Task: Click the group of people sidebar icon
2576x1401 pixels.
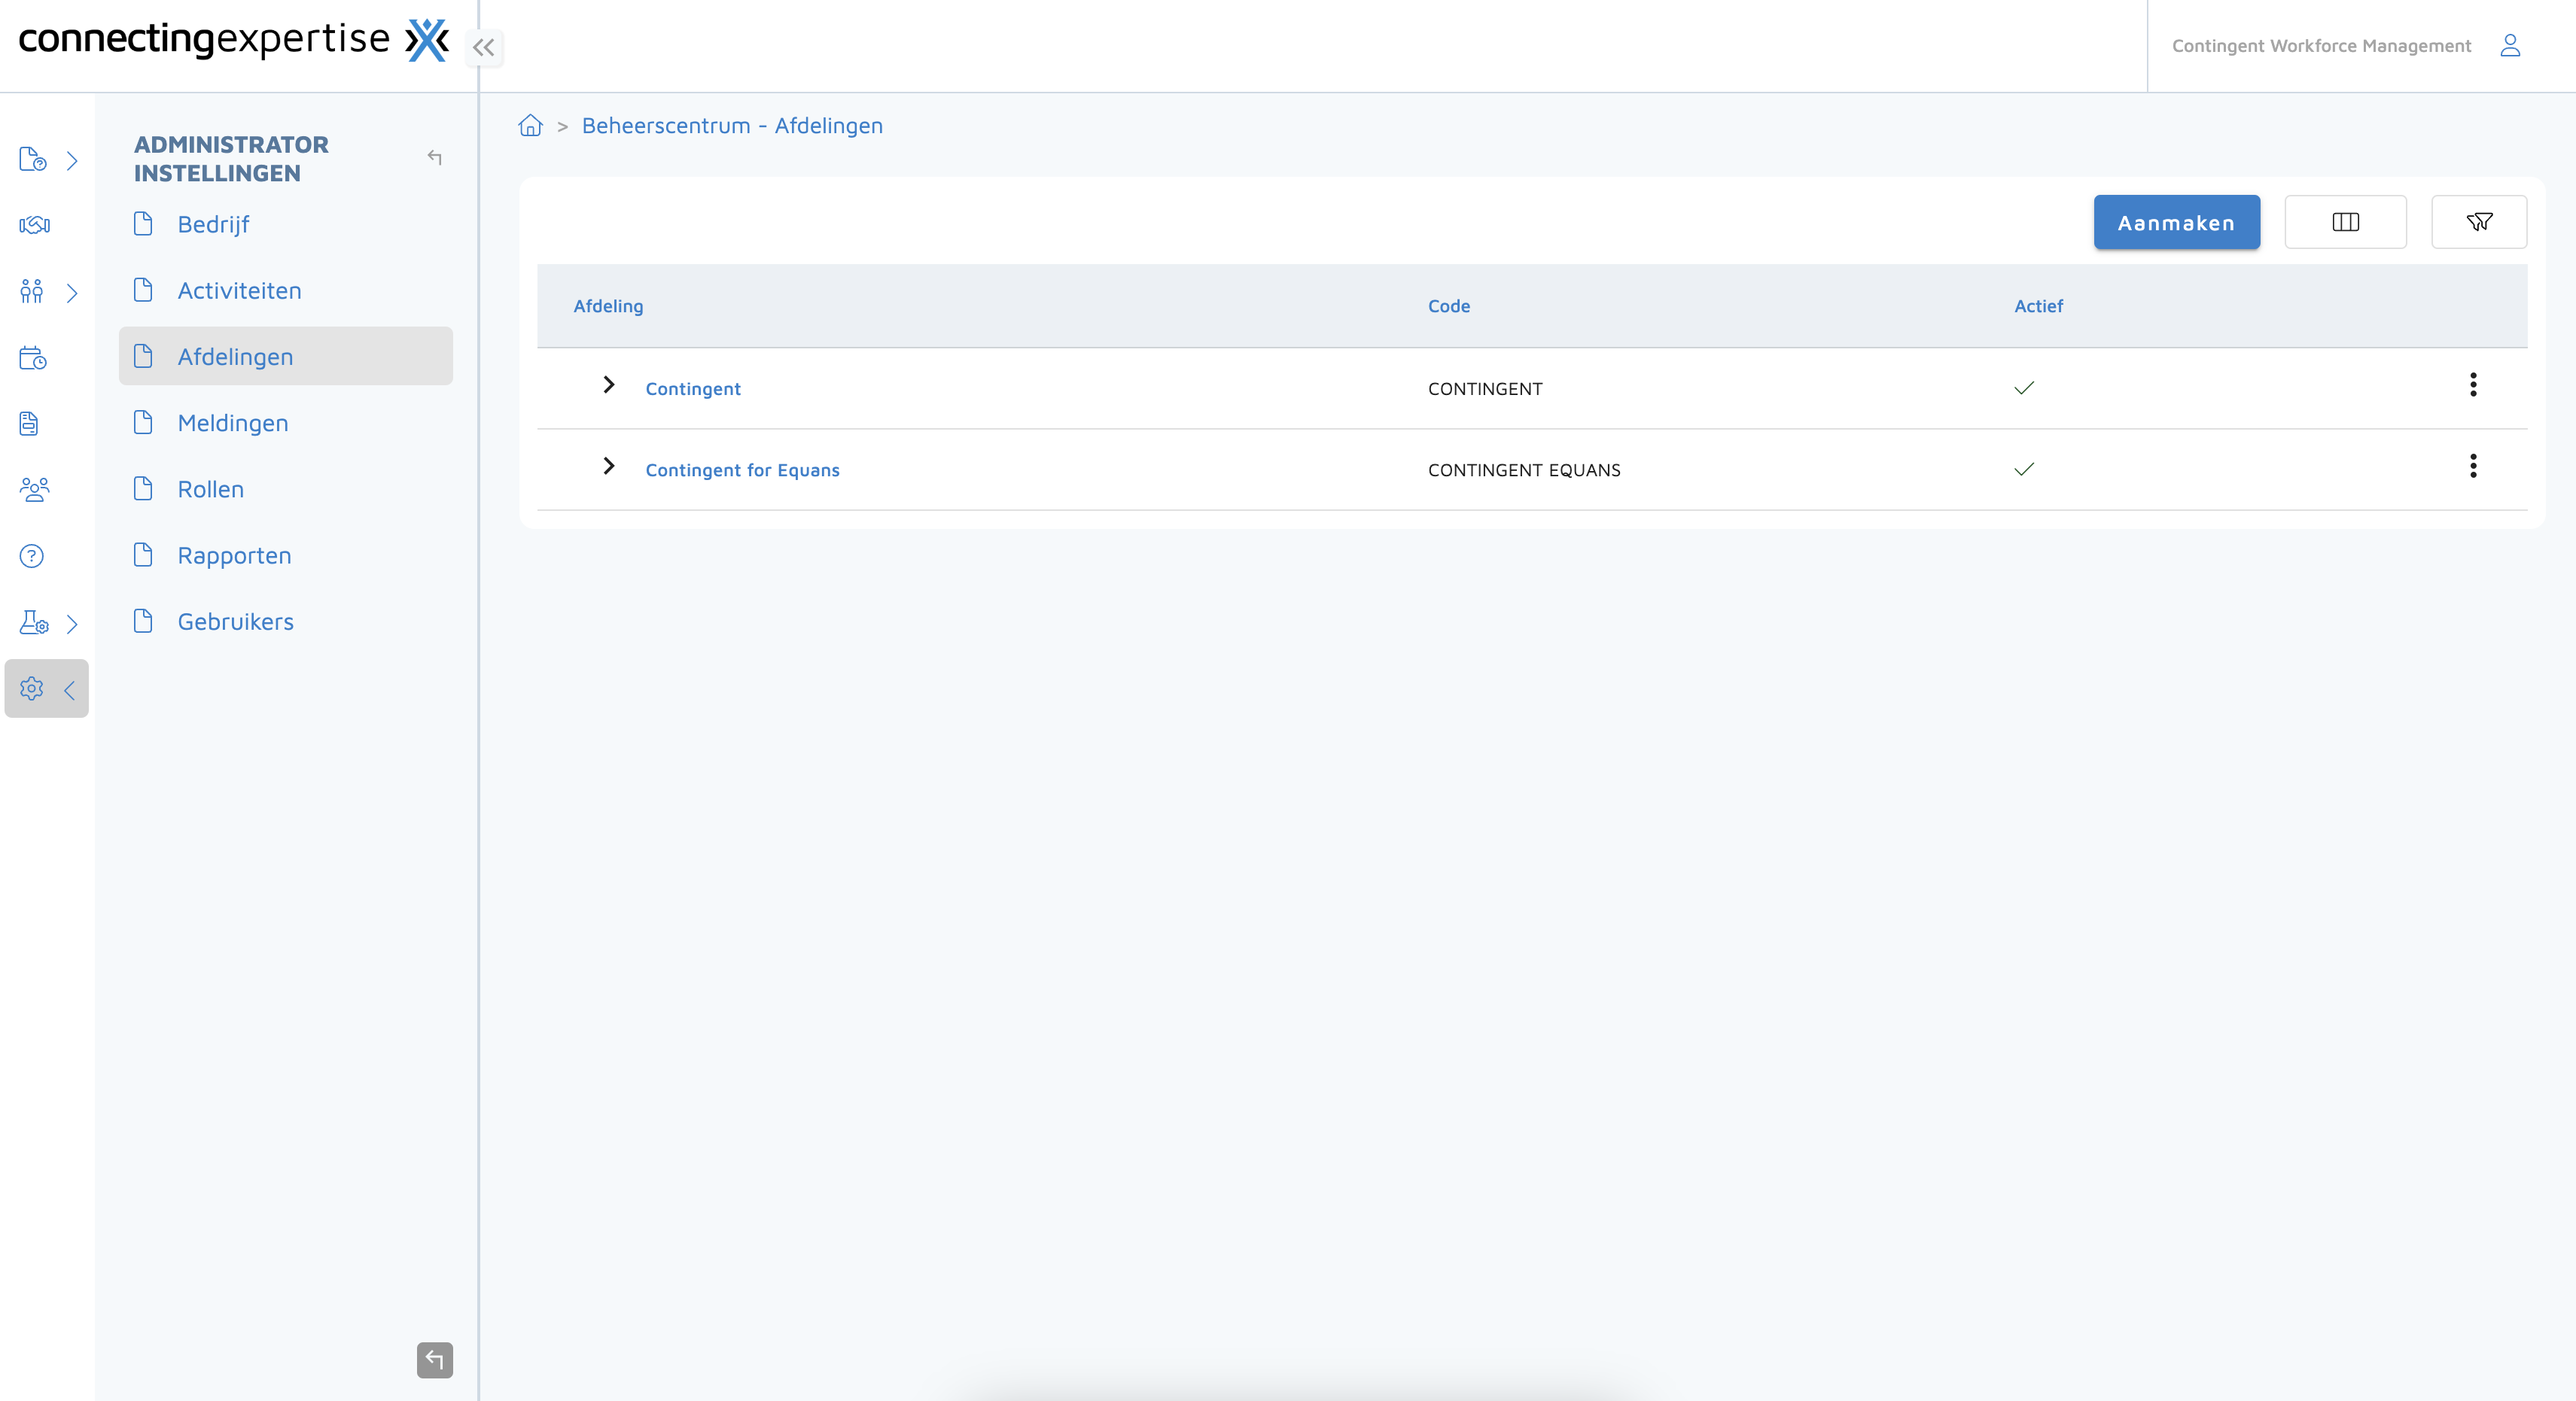Action: tap(34, 490)
